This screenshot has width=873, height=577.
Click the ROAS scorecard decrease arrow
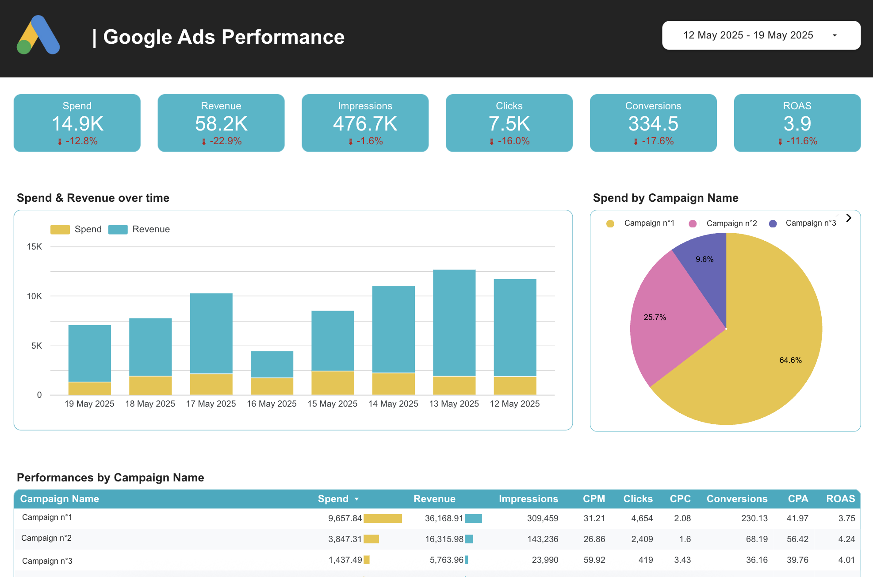pyautogui.click(x=780, y=142)
